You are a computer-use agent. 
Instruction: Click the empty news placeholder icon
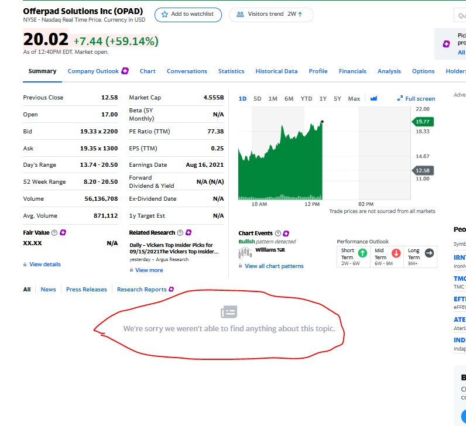click(229, 312)
